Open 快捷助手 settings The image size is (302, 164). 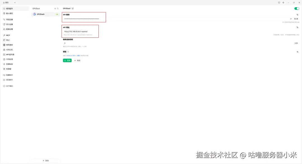[15, 75]
